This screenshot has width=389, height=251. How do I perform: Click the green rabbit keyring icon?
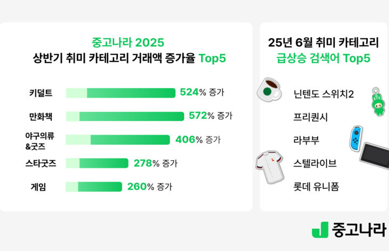[x=378, y=101]
